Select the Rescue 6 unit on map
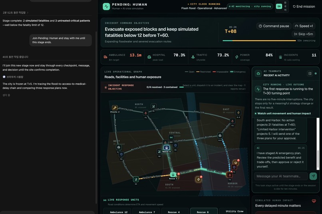 pos(166,148)
